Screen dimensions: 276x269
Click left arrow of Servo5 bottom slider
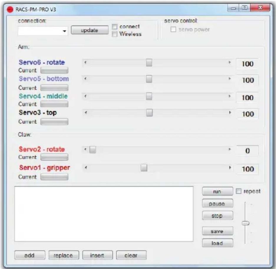[x=85, y=79]
